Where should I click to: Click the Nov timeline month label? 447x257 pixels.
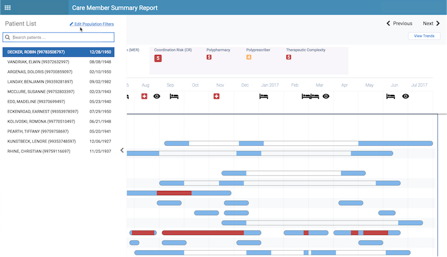point(220,85)
